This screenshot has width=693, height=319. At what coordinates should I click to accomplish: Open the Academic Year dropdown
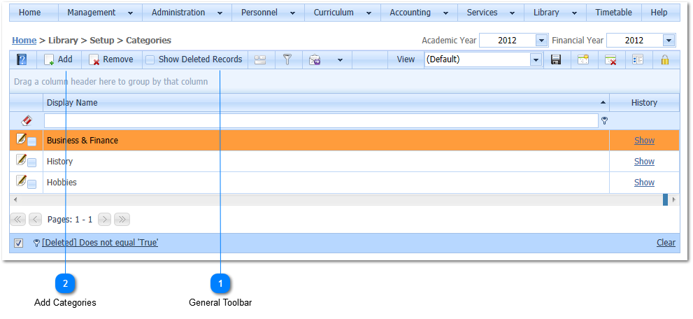coord(541,41)
